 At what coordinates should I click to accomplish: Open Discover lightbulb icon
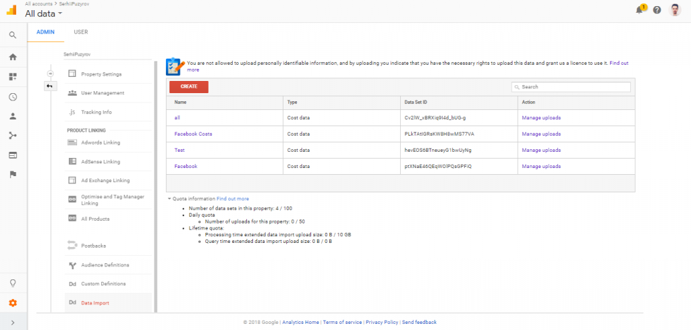click(13, 283)
